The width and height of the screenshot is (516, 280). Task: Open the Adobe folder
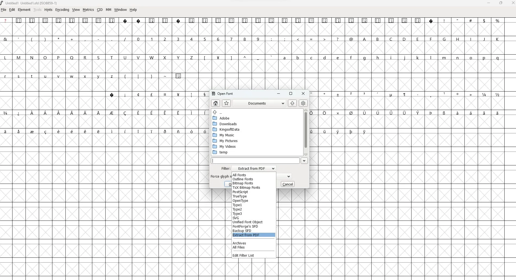tap(224, 118)
